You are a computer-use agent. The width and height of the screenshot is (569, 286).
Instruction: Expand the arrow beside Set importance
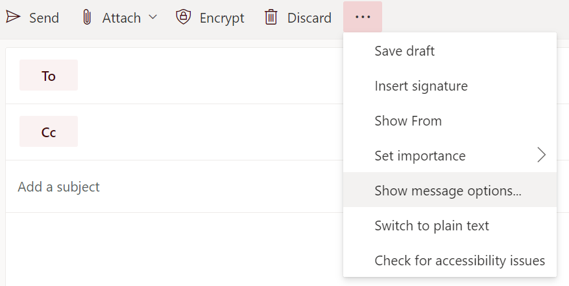541,155
